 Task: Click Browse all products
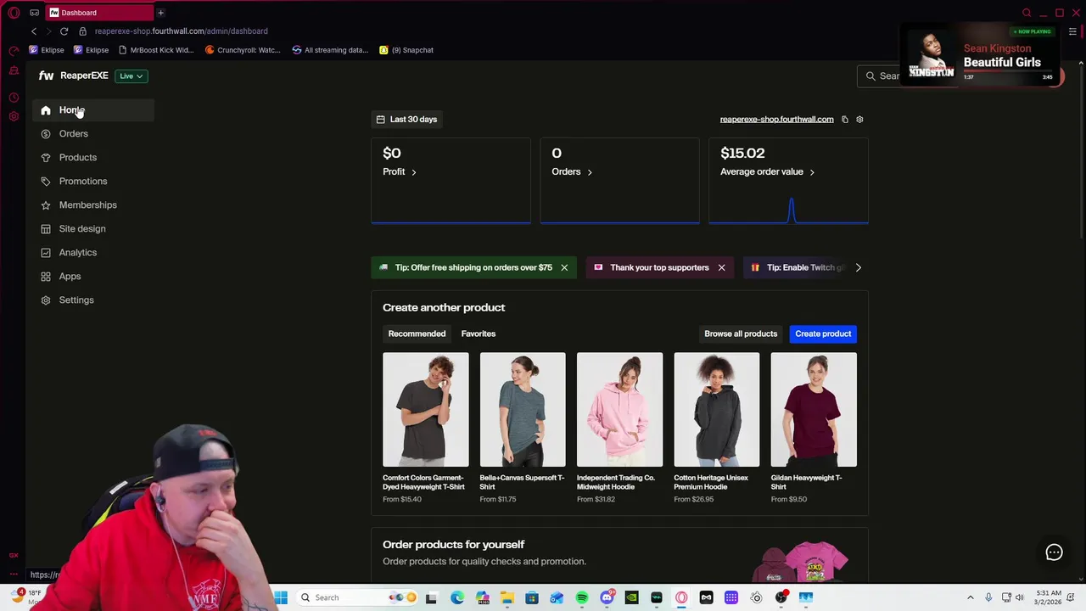(x=741, y=334)
